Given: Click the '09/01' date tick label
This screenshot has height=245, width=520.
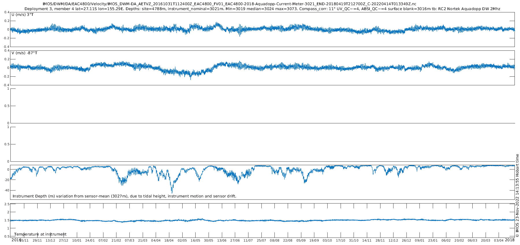Looking at the screenshot, I should click(x=420, y=240).
